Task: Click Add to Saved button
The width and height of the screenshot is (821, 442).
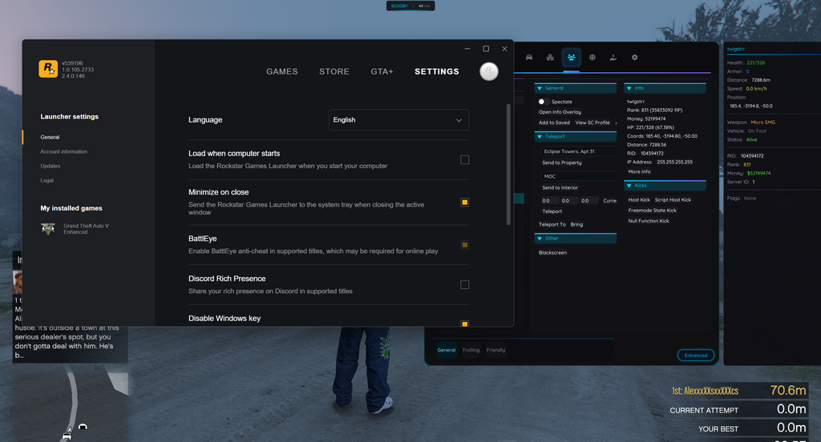Action: [554, 123]
